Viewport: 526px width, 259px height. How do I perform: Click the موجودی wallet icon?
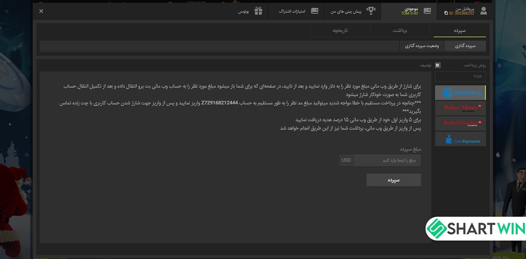[x=427, y=11]
